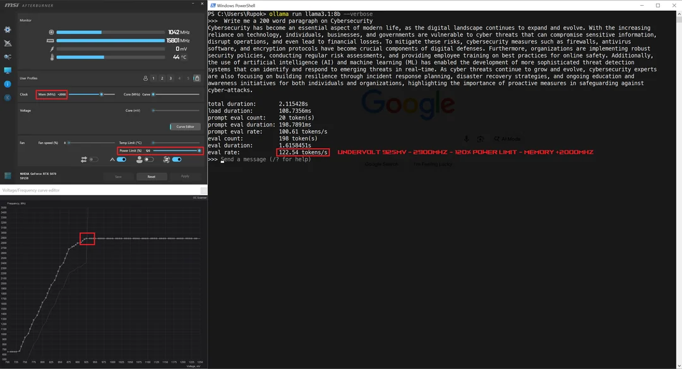
Task: Click the Mem (MHz) clock slider handle
Action: click(x=101, y=94)
